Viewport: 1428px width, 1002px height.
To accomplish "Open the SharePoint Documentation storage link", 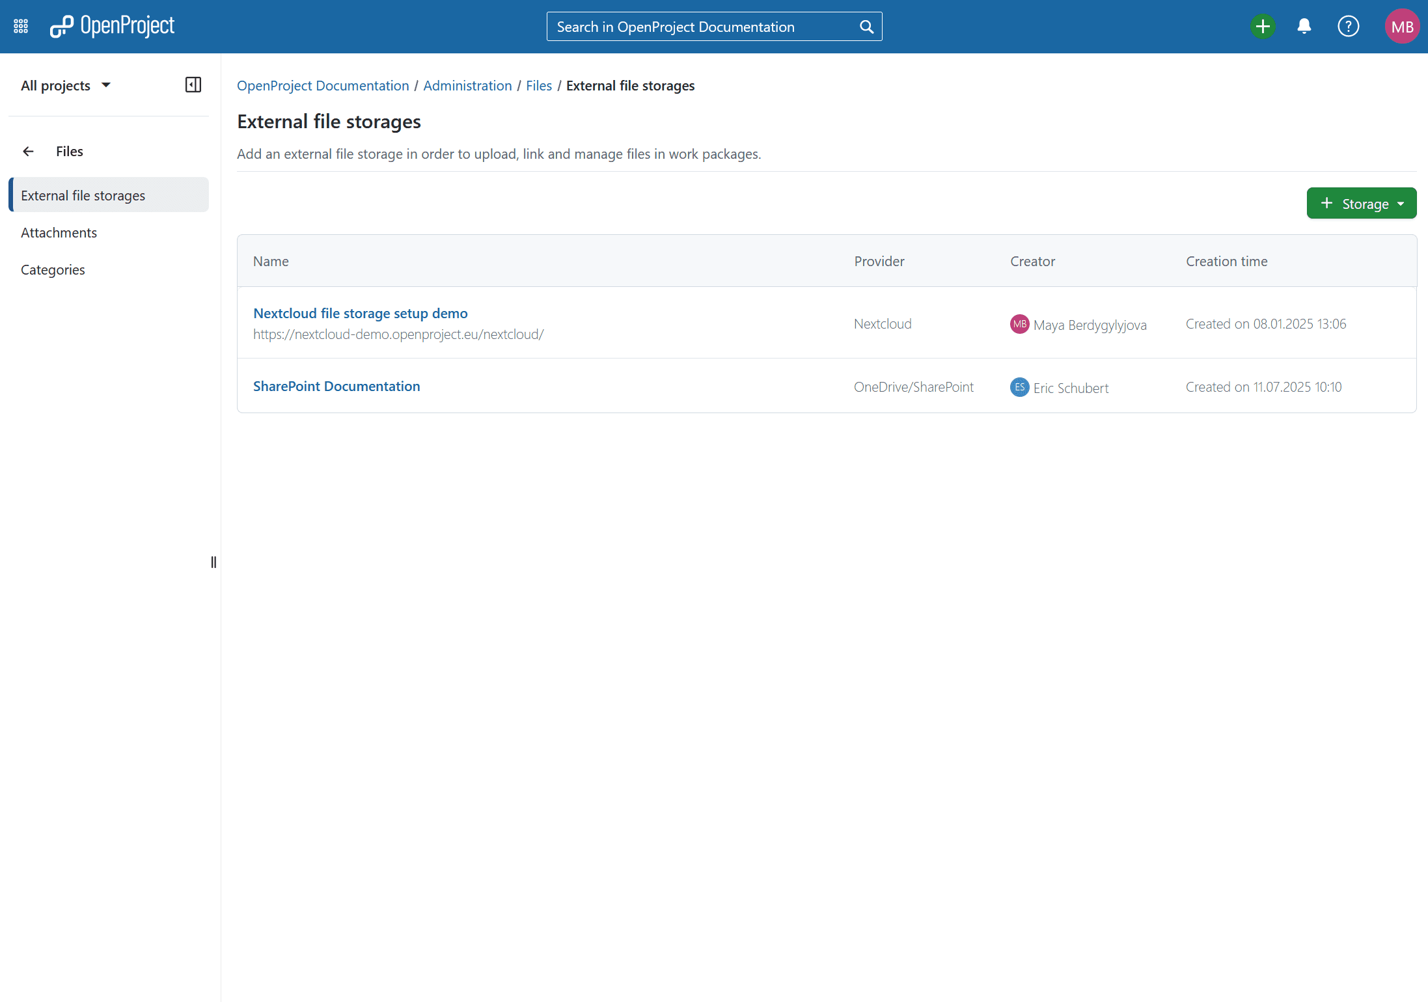I will point(336,386).
